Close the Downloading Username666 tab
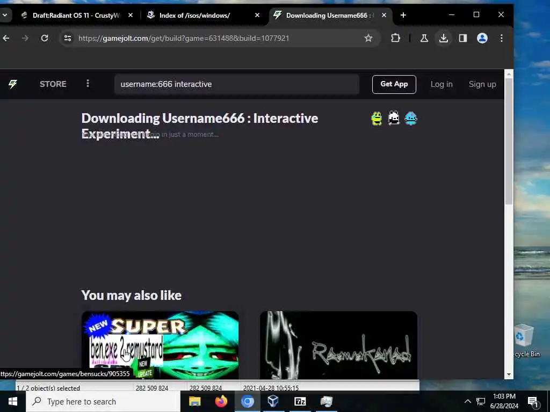Viewport: 550px width, 412px height. click(x=383, y=16)
